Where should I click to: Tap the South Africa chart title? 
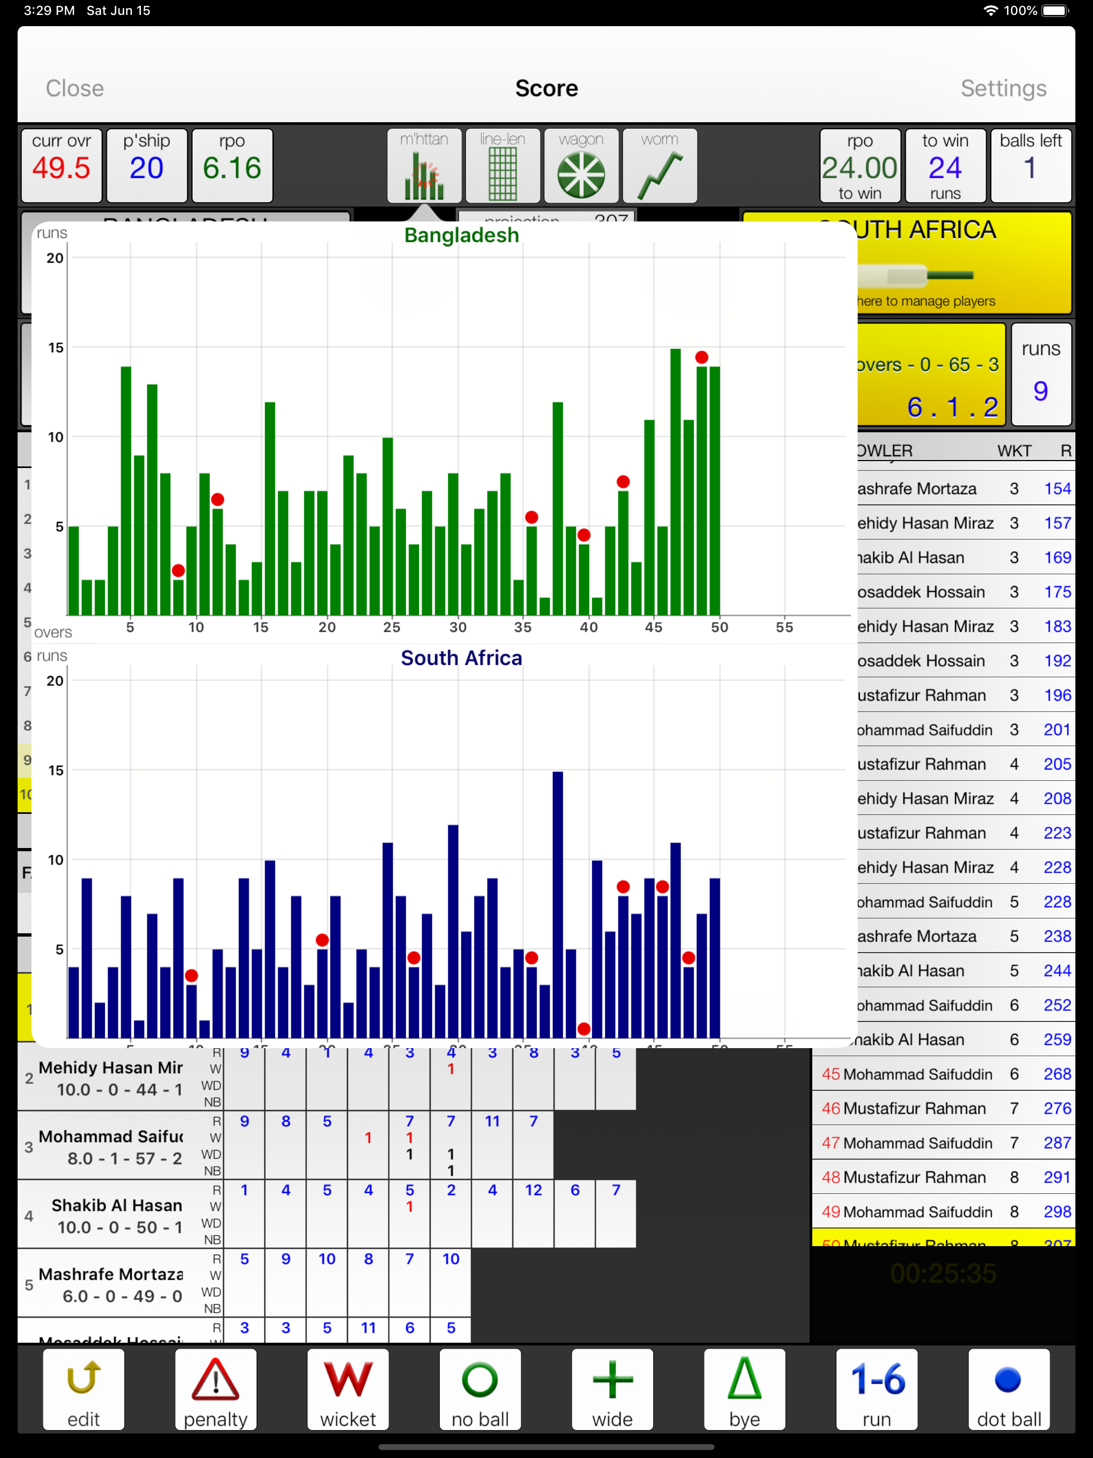(x=462, y=658)
